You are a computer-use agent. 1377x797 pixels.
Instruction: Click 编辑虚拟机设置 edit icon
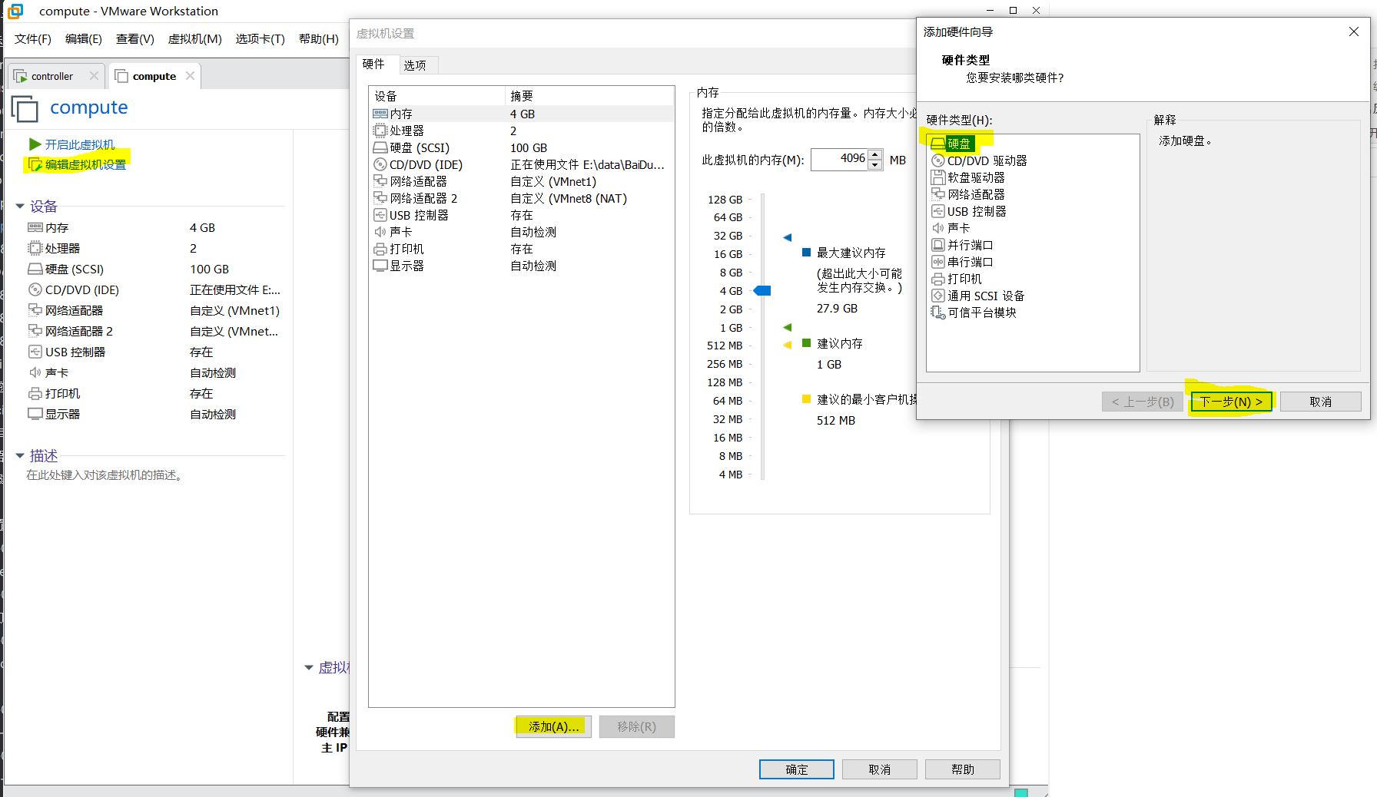pos(35,164)
